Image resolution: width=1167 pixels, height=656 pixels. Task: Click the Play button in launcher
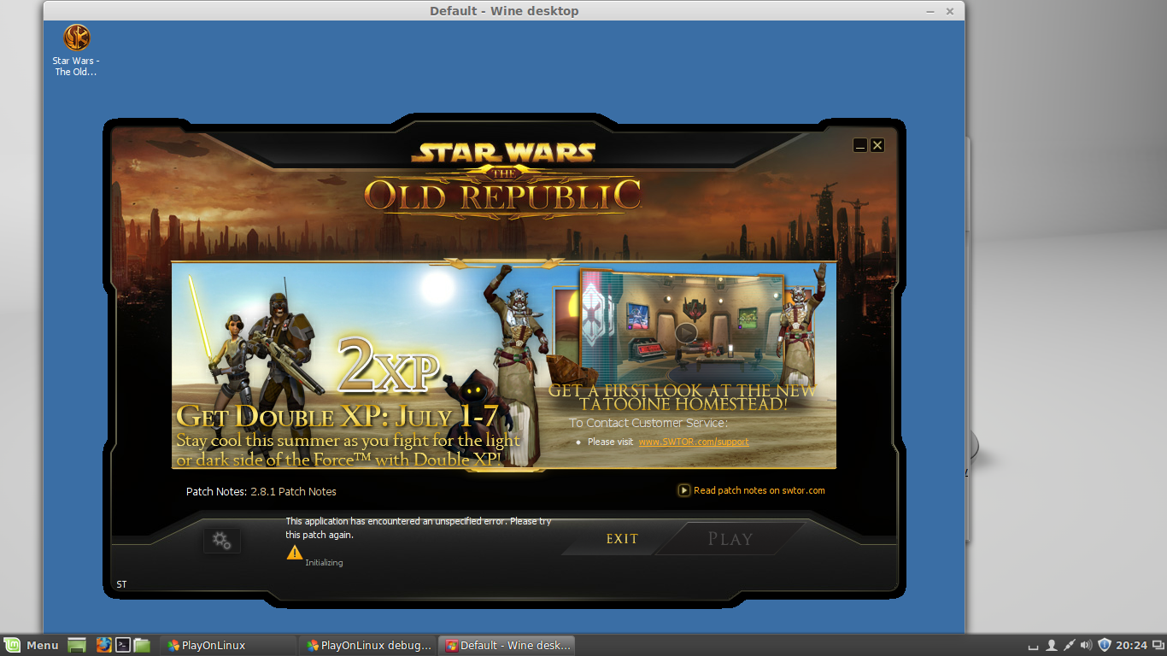[730, 539]
